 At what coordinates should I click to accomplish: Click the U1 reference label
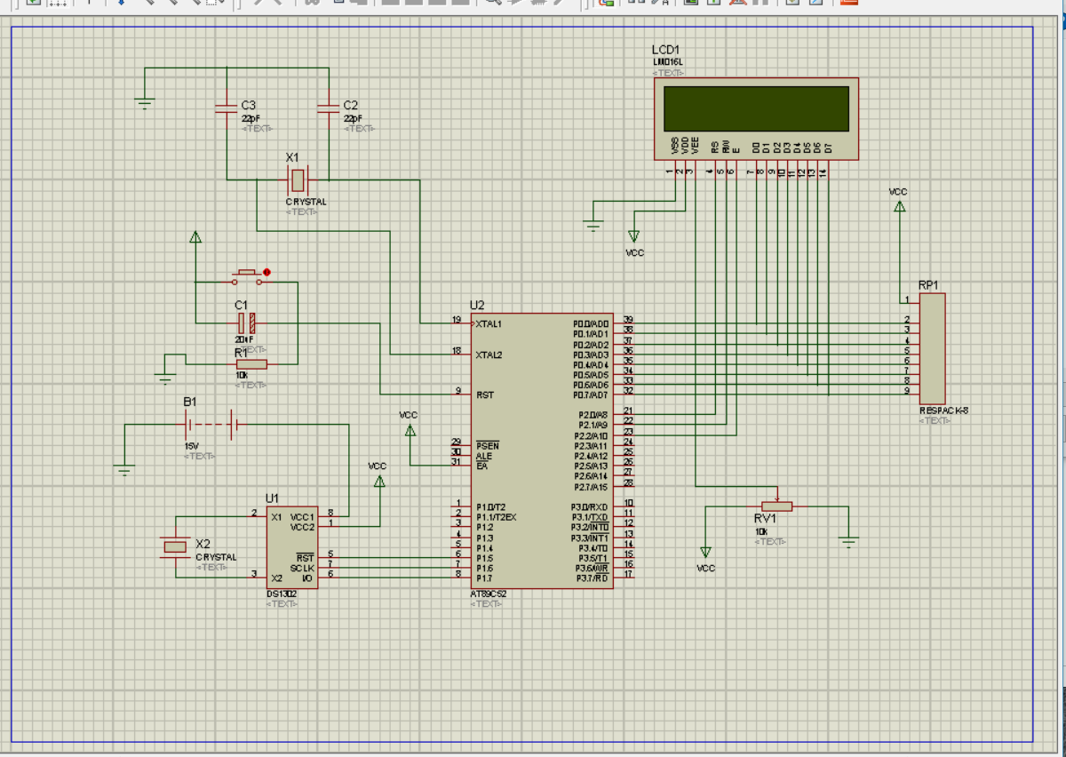pos(272,498)
